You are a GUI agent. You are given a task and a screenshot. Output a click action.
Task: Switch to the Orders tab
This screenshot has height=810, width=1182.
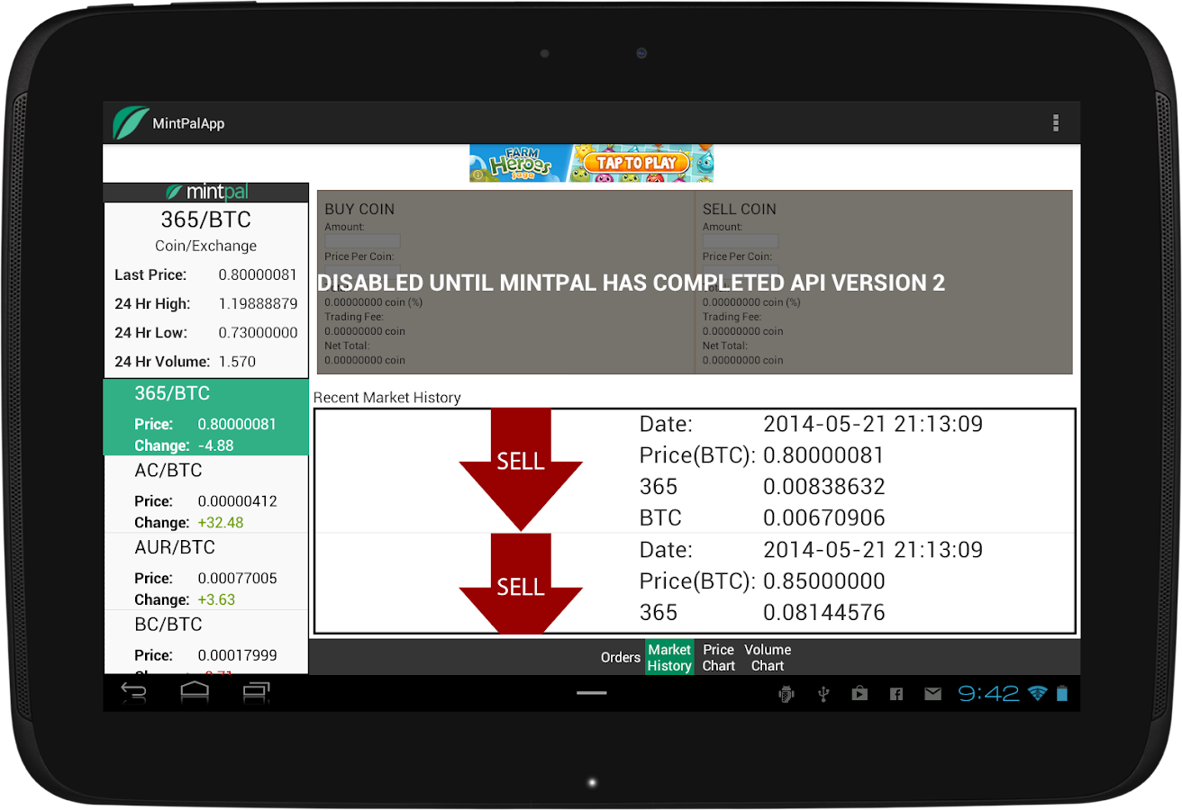tap(621, 658)
